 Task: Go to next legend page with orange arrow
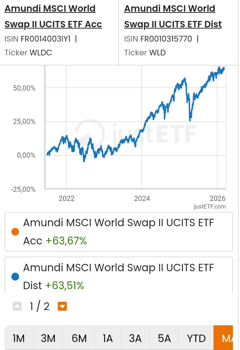[62, 306]
